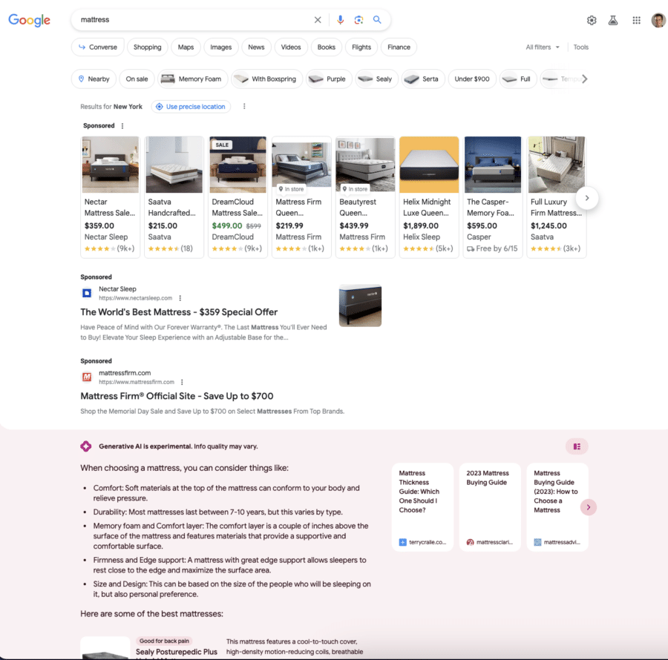Image resolution: width=668 pixels, height=660 pixels.
Task: Apply the Sealy brand filter chip
Action: point(376,79)
